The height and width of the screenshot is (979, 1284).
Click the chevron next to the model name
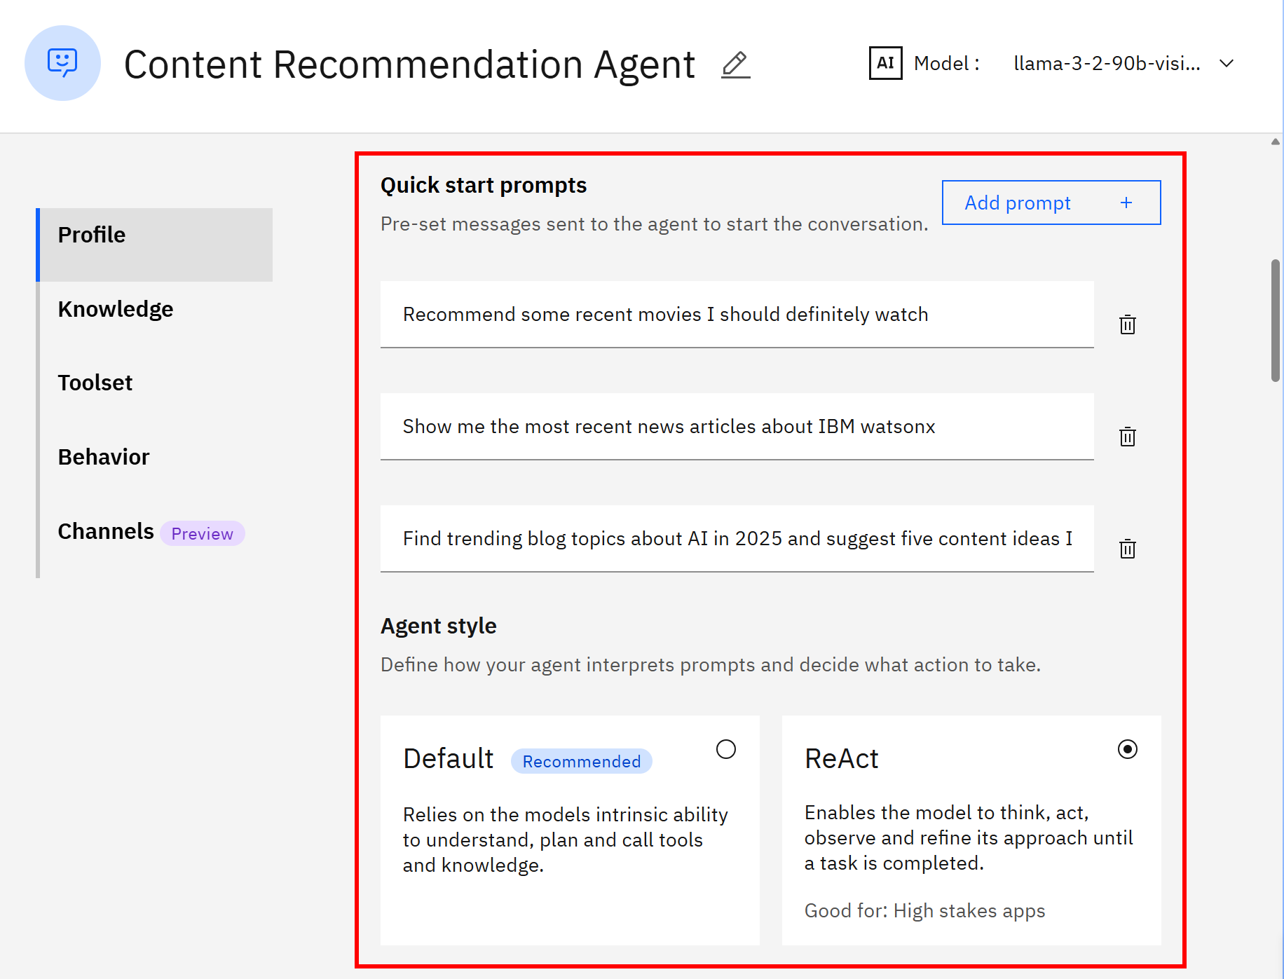tap(1227, 63)
